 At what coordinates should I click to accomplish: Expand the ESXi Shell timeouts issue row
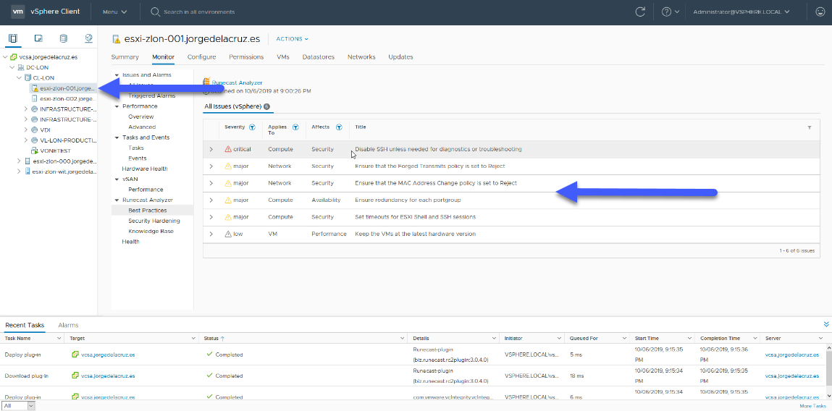click(x=211, y=217)
